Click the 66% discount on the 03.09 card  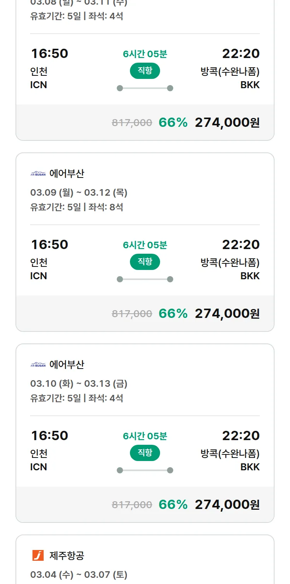coord(173,314)
